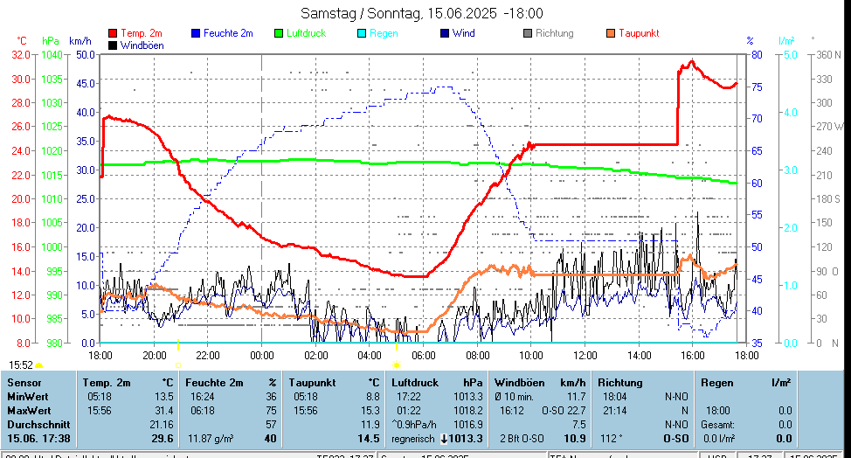Click the 12:00 time axis label
The width and height of the screenshot is (851, 458).
coord(585,356)
